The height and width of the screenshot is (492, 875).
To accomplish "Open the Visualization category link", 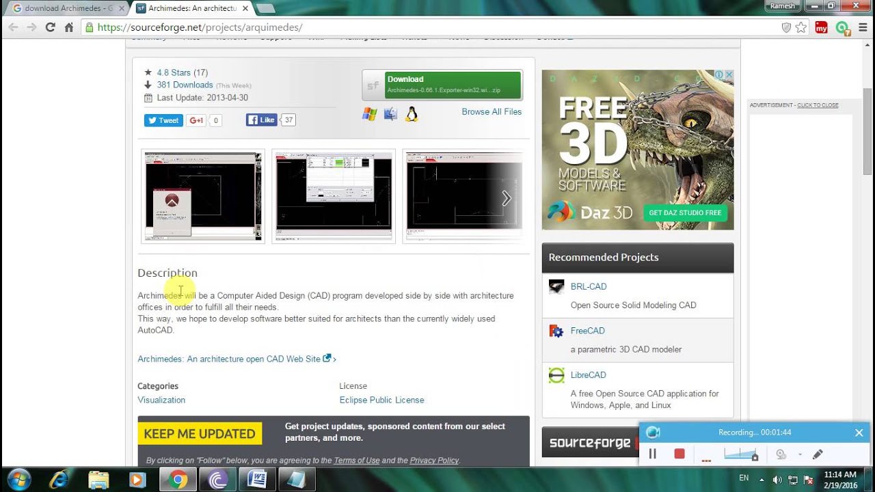I will point(161,400).
